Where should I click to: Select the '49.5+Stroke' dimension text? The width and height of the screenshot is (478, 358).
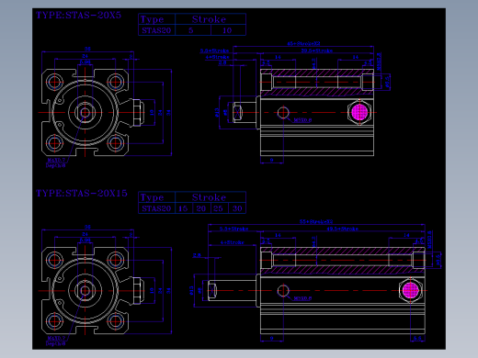[342, 229]
